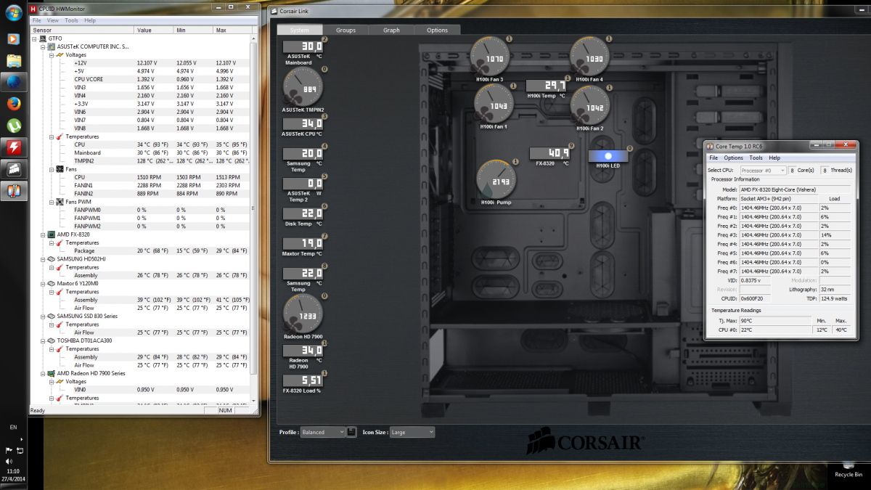Select the System tab
871x490 pixels.
tap(300, 30)
